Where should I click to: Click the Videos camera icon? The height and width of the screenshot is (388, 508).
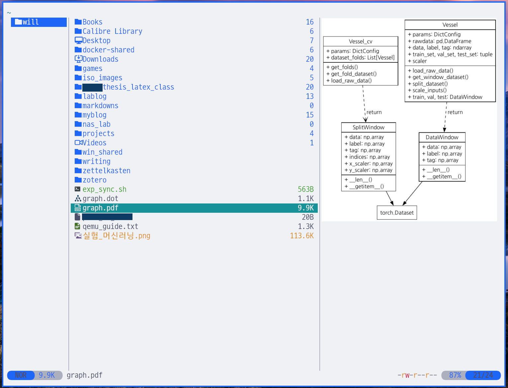(x=78, y=143)
